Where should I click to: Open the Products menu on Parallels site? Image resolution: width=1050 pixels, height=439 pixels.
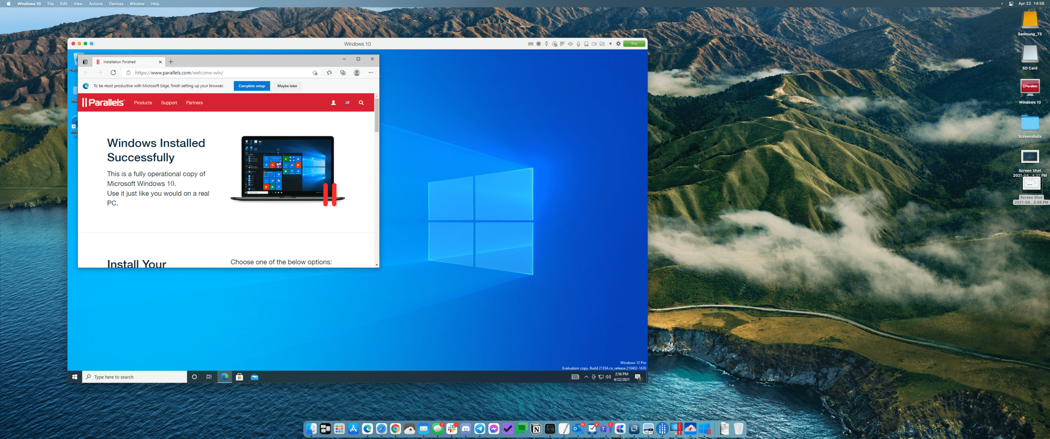[143, 103]
